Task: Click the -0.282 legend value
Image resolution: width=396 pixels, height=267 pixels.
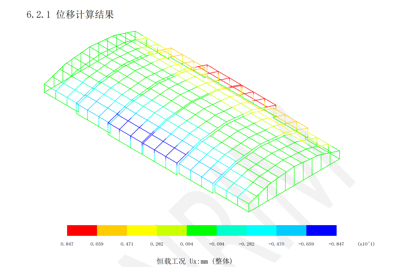Action: click(247, 244)
